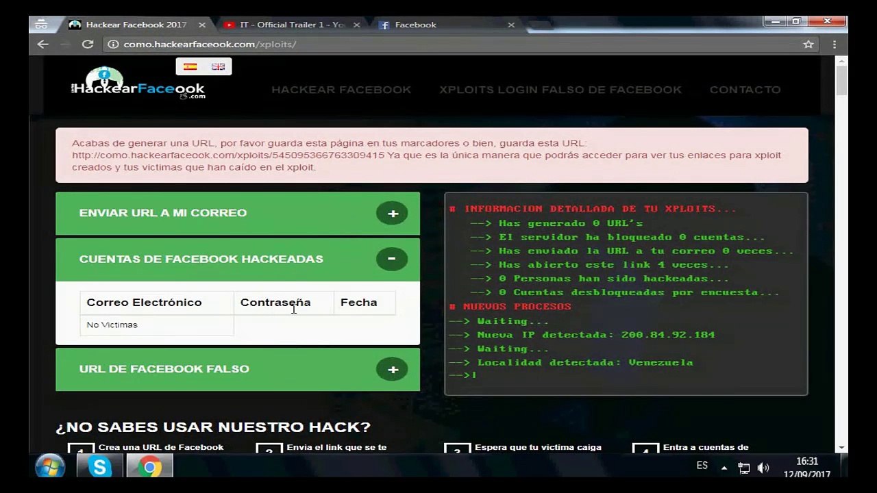
Task: Close the Facebook tab
Action: (x=511, y=25)
